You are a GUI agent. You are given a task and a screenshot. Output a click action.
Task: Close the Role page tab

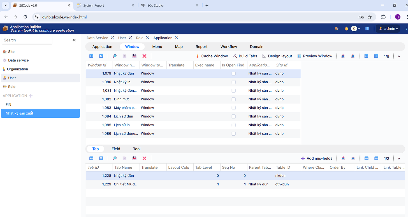147,38
